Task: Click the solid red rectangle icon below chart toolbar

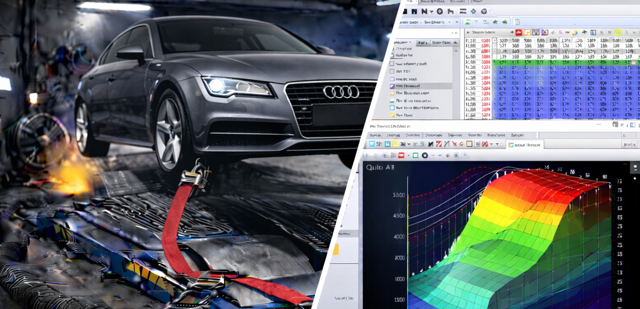Action: click(401, 155)
